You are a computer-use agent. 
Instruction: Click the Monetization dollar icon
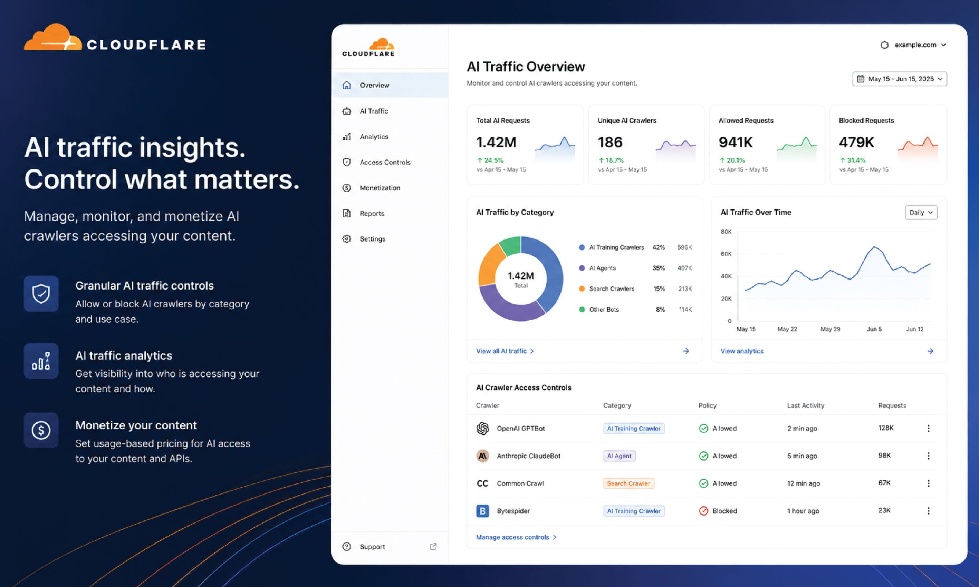click(x=347, y=188)
